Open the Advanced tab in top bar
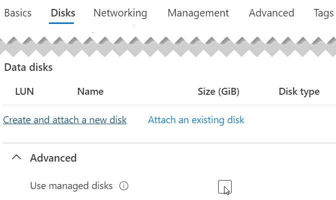This screenshot has width=336, height=200. tap(272, 13)
